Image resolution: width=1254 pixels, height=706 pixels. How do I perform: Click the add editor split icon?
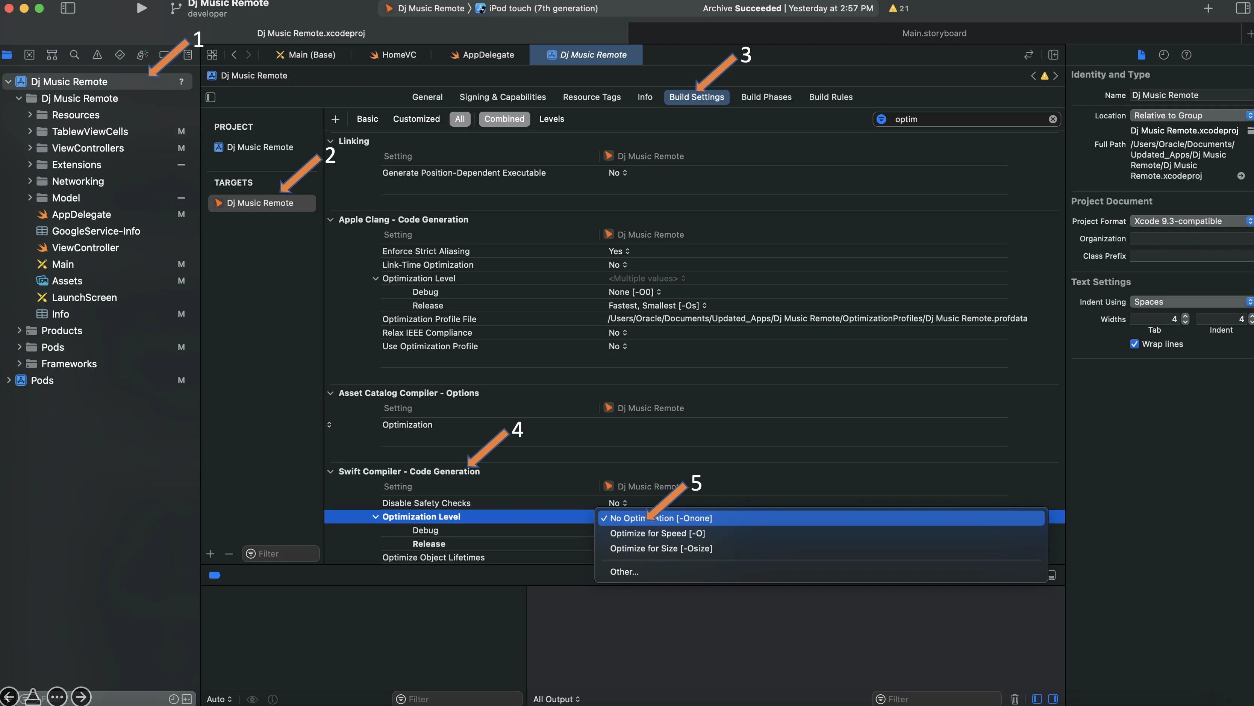pos(1053,55)
